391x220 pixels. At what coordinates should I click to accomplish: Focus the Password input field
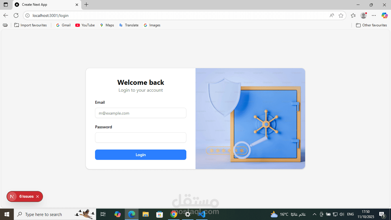141,137
